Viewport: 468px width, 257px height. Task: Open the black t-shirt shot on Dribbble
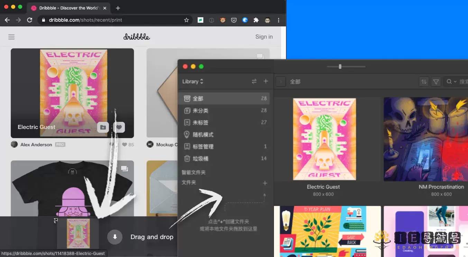[x=72, y=189]
